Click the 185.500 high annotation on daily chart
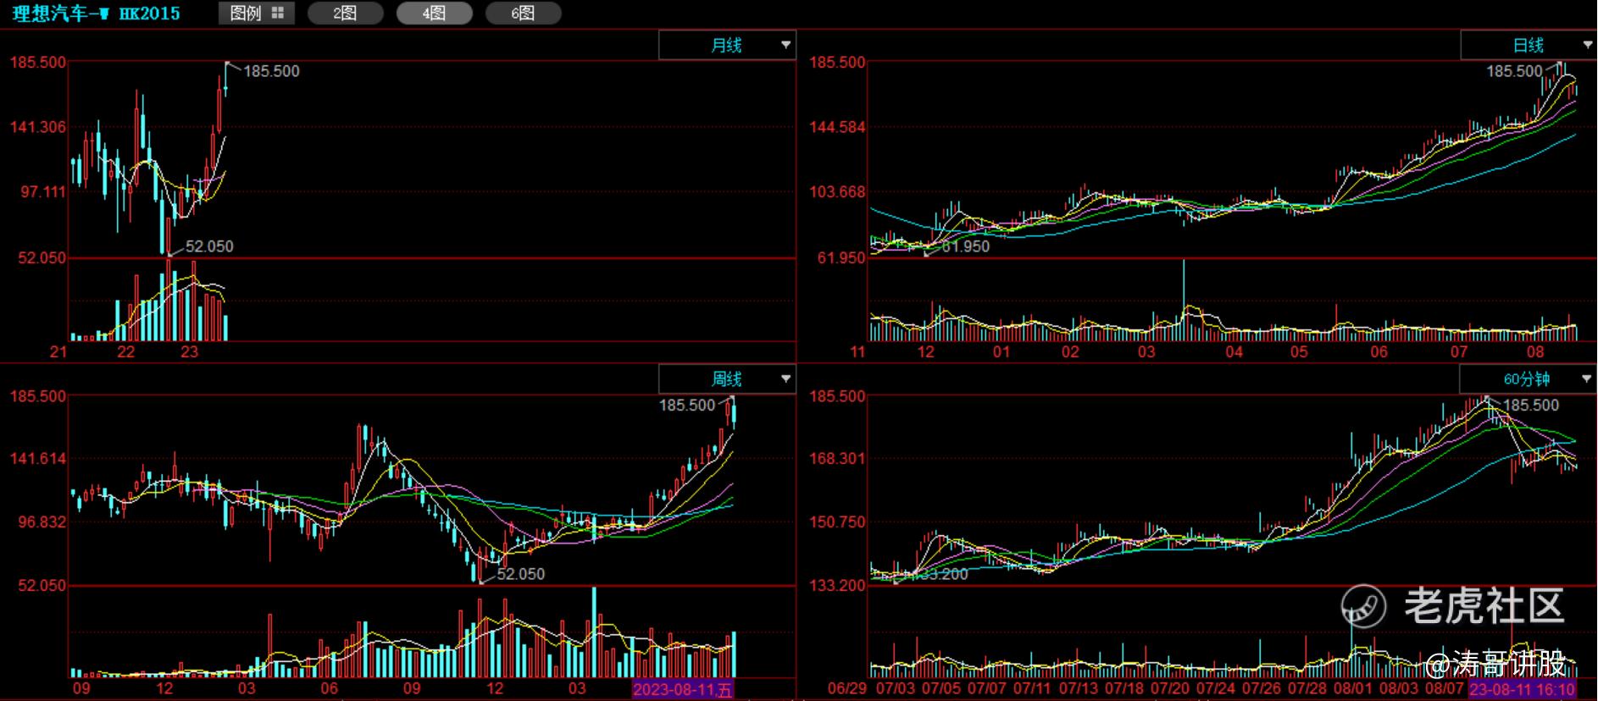 [1514, 71]
